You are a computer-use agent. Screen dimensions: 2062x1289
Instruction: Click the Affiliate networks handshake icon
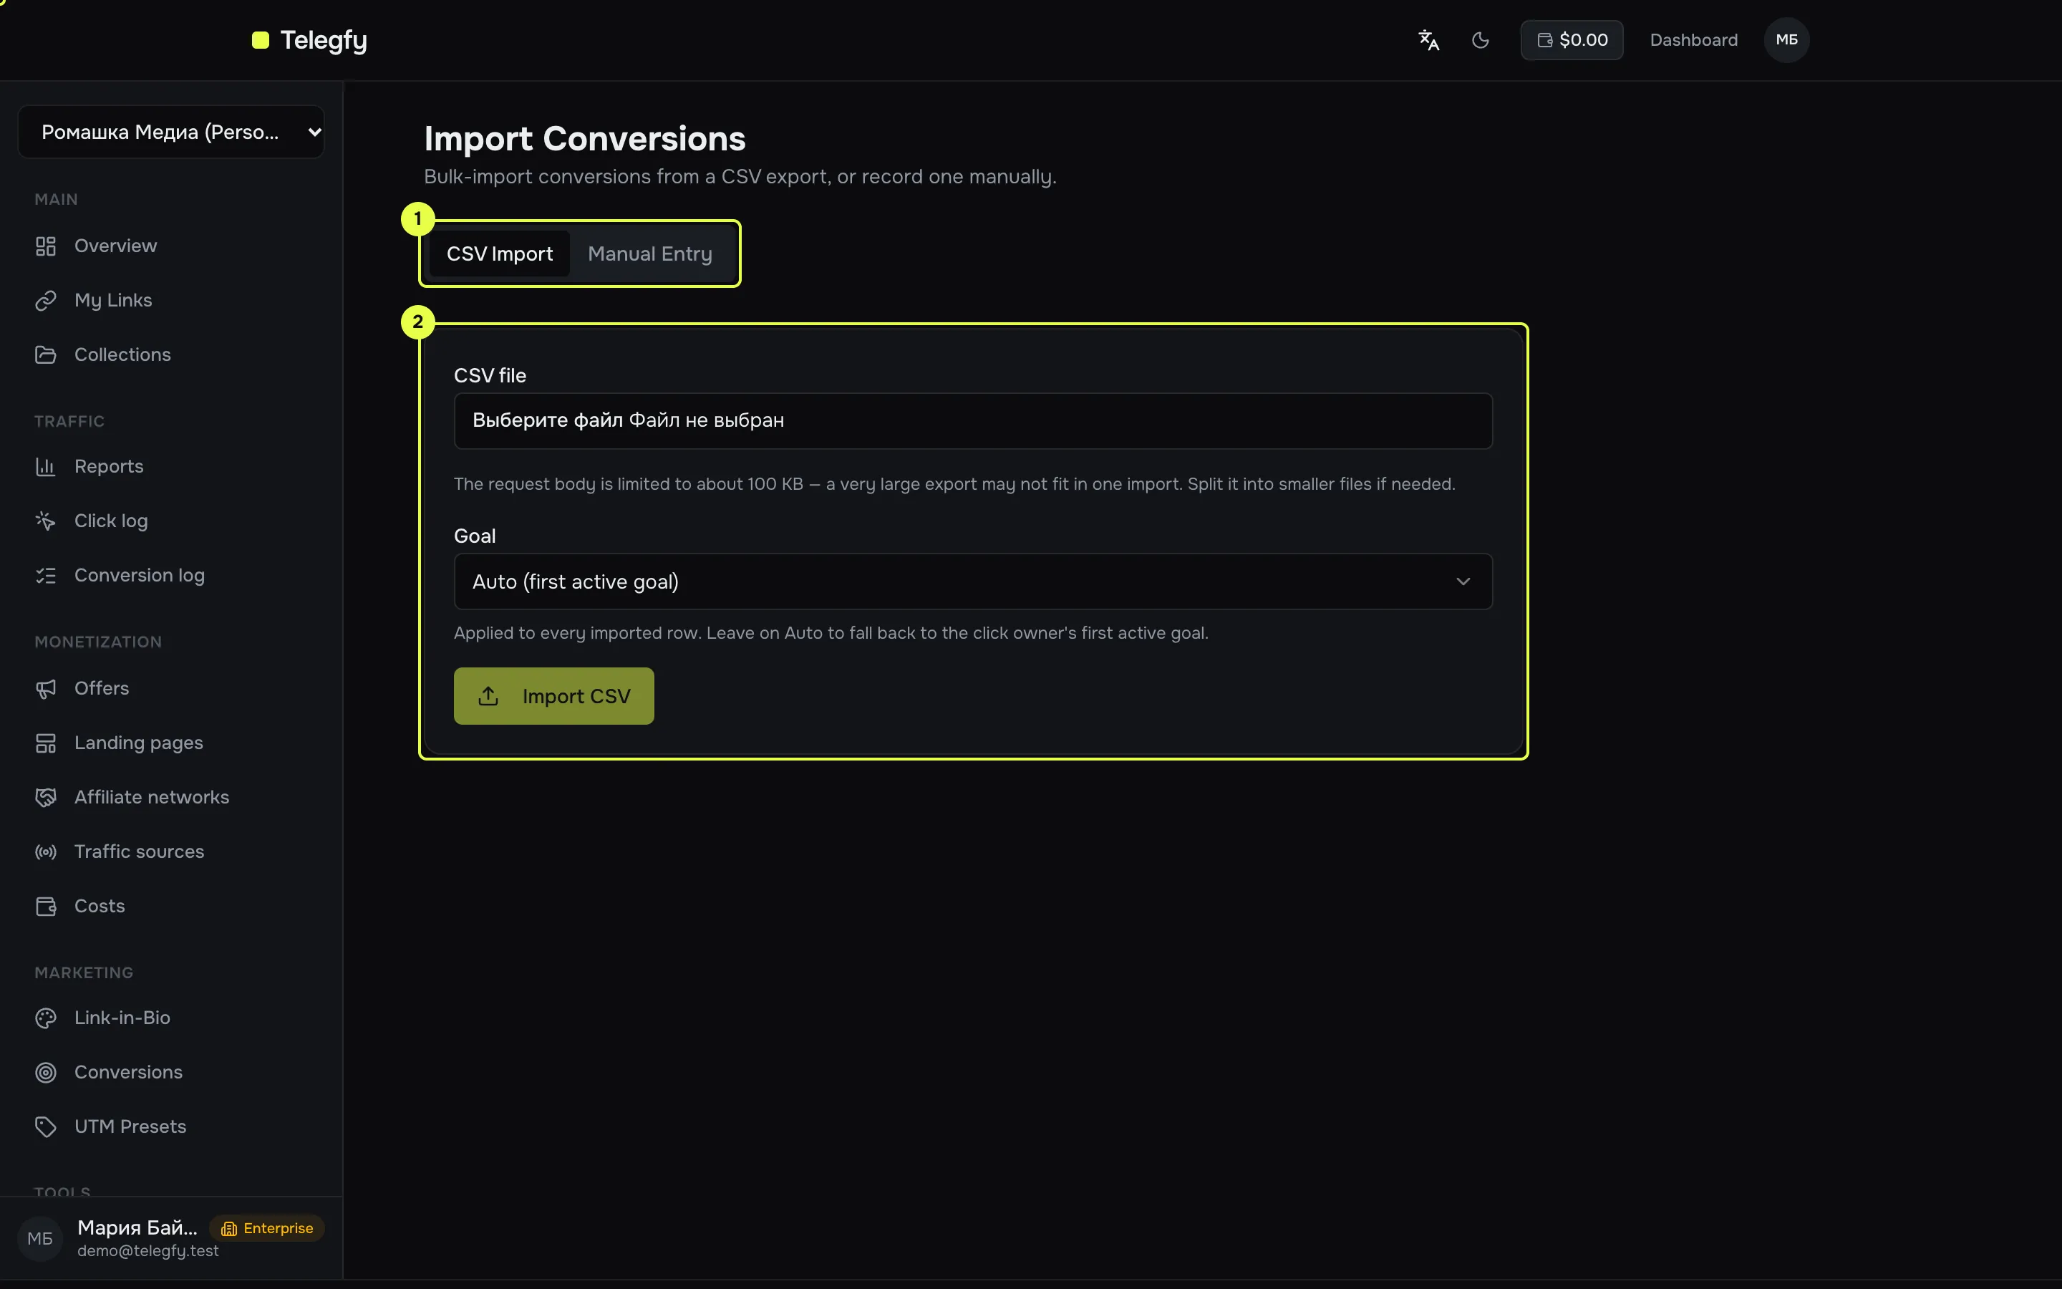[x=45, y=797]
